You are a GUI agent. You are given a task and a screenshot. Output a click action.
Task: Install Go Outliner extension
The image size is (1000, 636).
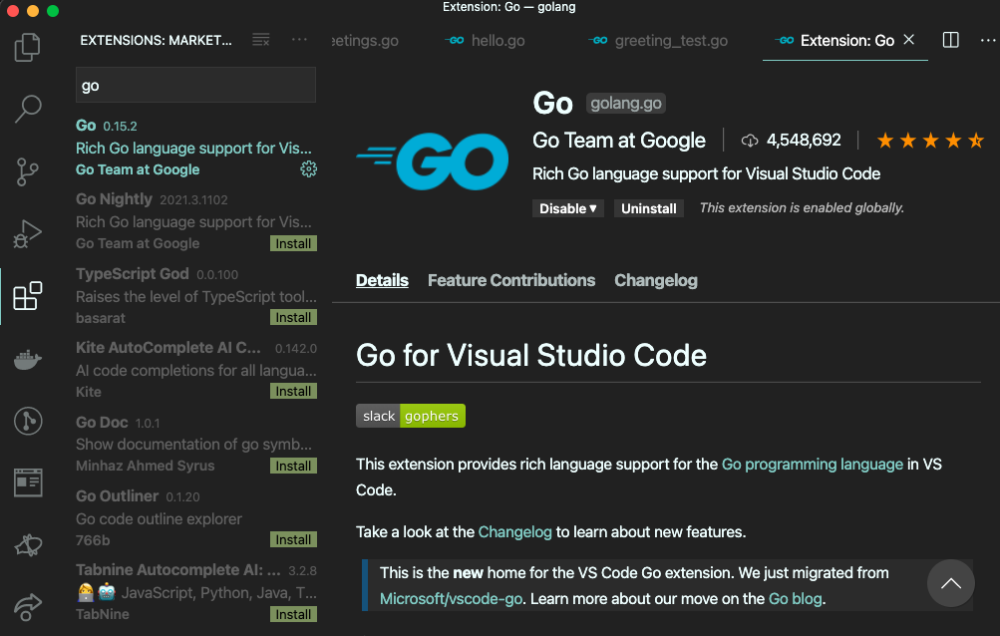(x=293, y=539)
